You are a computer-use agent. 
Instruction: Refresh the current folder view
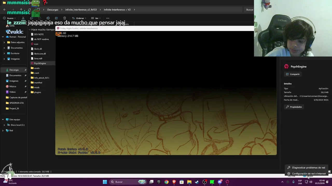(29, 10)
